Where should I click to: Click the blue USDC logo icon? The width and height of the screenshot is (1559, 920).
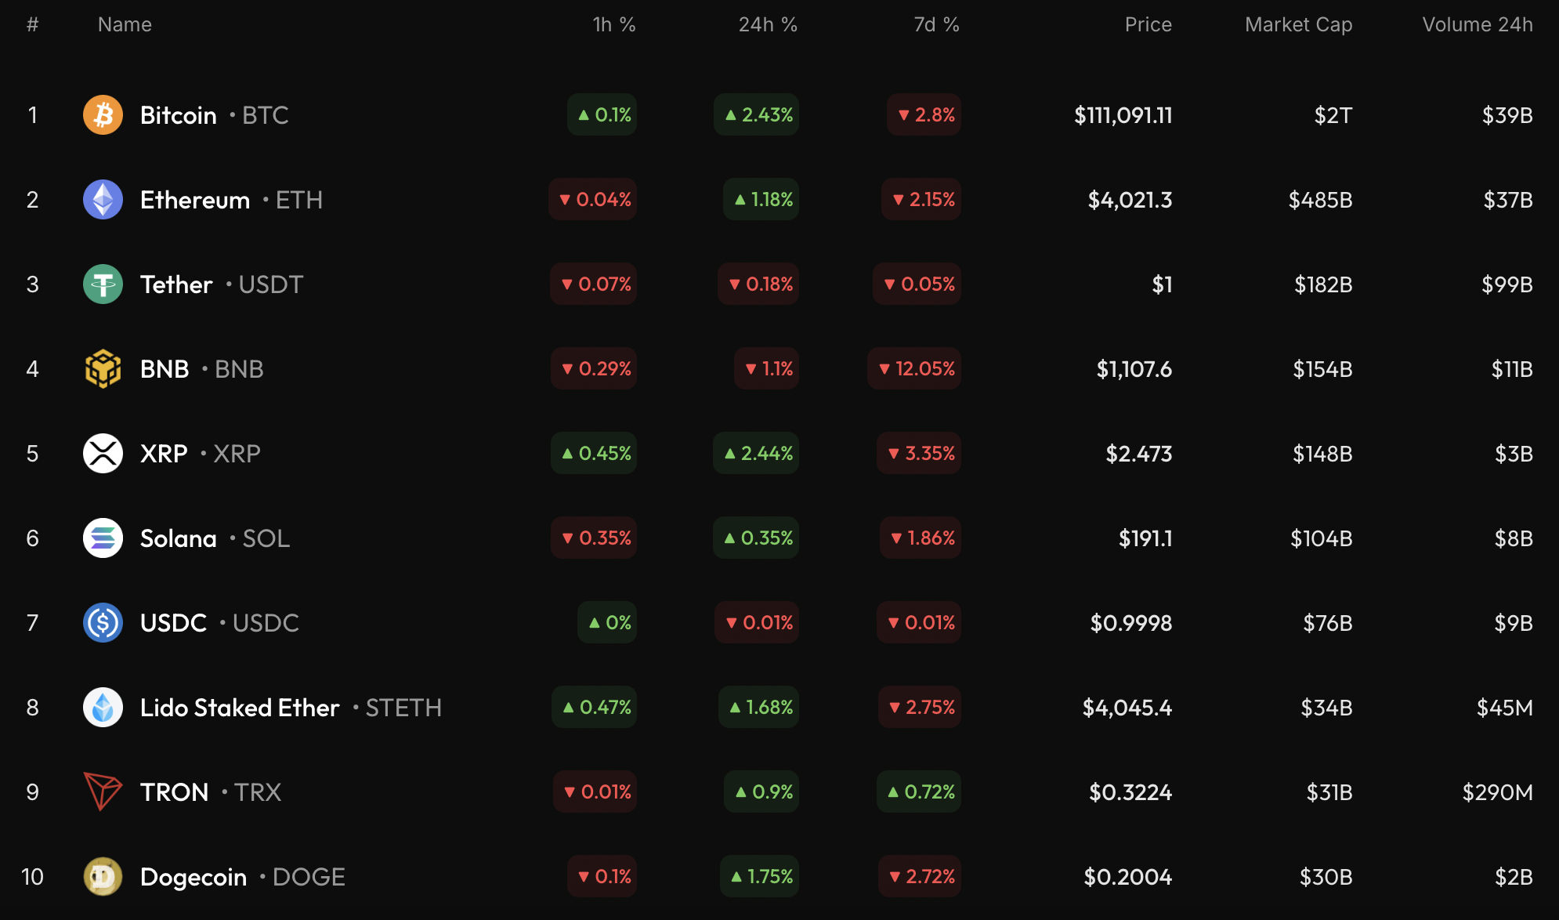point(103,623)
